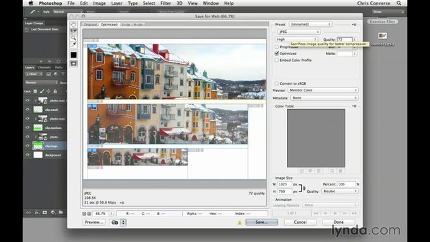
Task: Enable Convert to sRGB checkbox
Action: pyautogui.click(x=276, y=83)
